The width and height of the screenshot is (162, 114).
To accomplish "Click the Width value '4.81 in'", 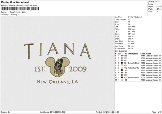I will (x=158, y=9).
